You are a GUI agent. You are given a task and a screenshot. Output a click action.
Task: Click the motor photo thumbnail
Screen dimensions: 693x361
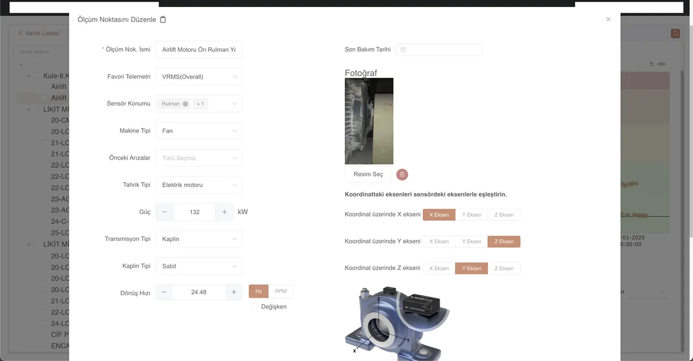pyautogui.click(x=369, y=121)
